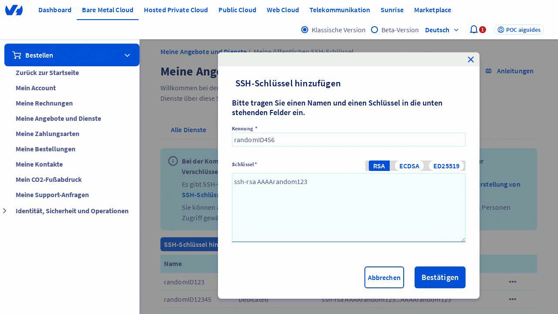The height and width of the screenshot is (314, 558).
Task: Click the Swisscom logo icon
Action: point(14,10)
